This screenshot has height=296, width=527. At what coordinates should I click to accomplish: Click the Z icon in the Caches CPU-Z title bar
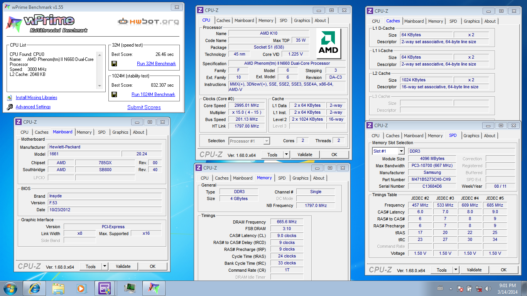(370, 11)
